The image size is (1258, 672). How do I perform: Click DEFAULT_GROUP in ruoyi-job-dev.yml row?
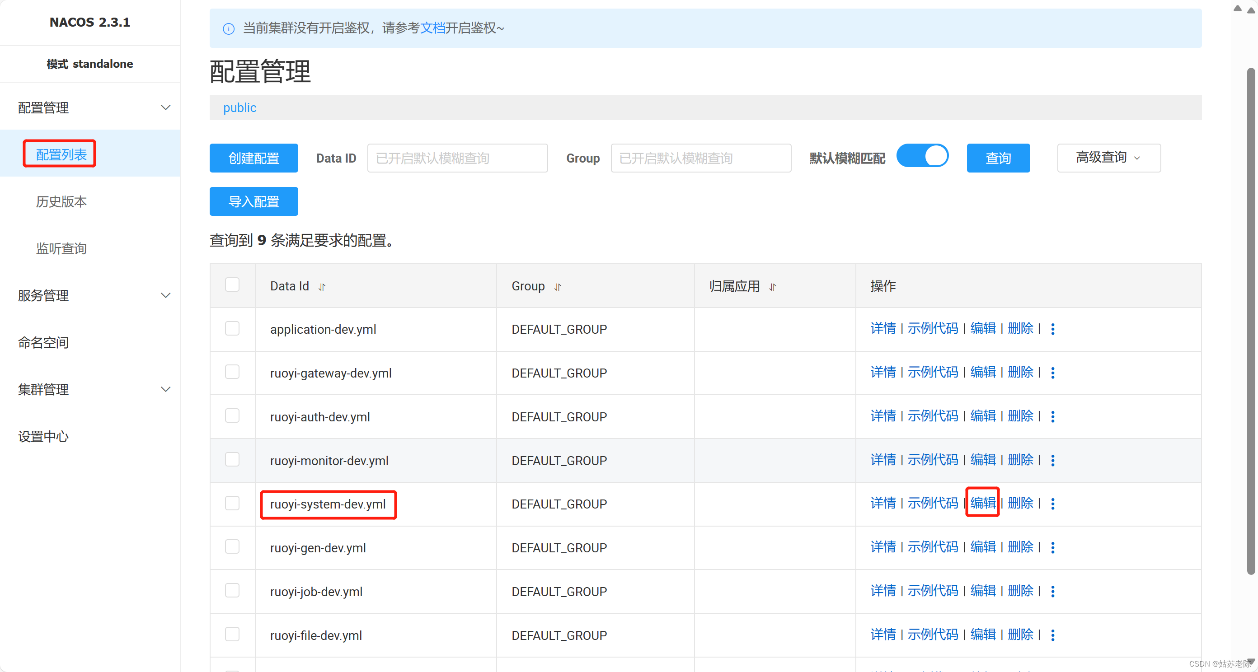559,592
